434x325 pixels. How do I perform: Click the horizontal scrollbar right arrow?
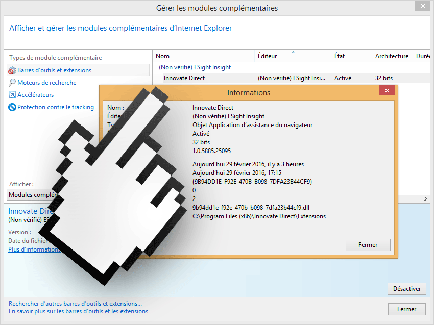click(x=426, y=199)
